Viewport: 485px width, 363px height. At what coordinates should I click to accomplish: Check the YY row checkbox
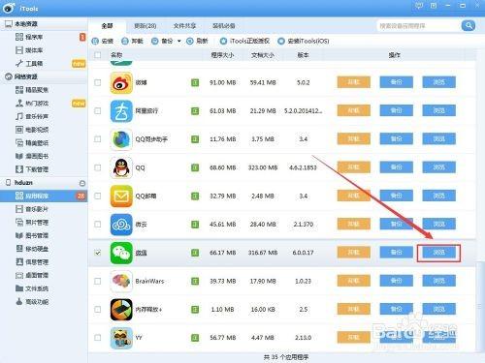[x=97, y=338]
